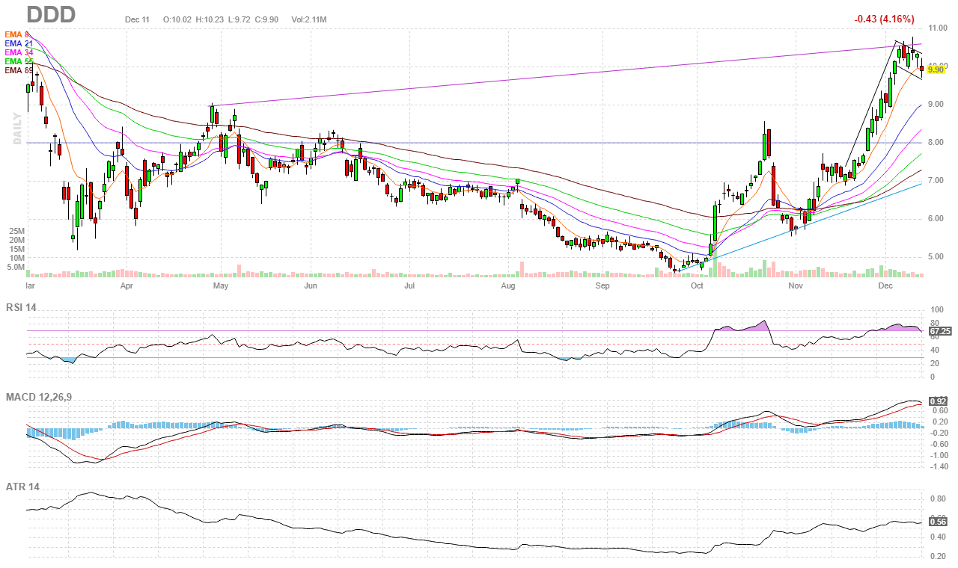Click the 80 label on RSI scale
This screenshot has width=958, height=568.
[933, 323]
